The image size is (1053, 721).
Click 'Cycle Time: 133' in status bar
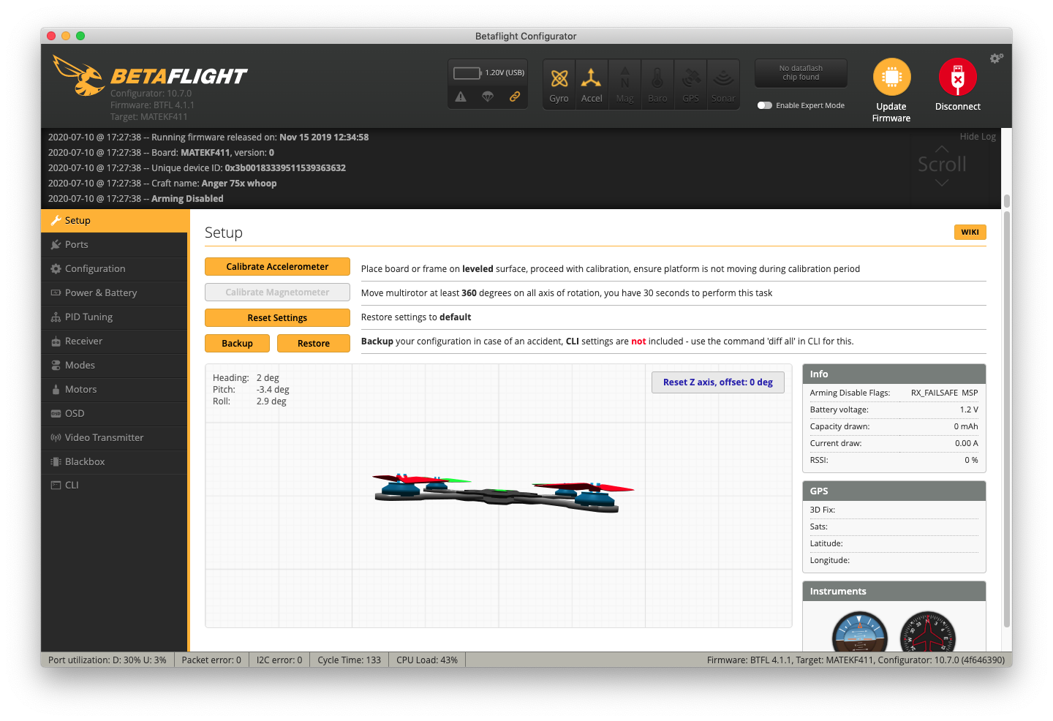coord(349,660)
